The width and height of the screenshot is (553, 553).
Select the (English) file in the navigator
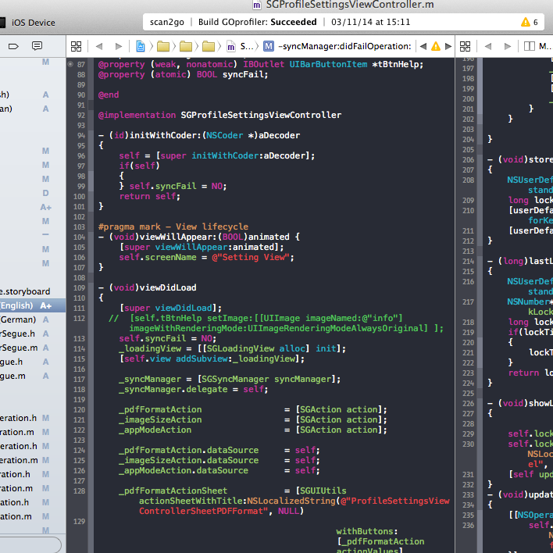26,305
